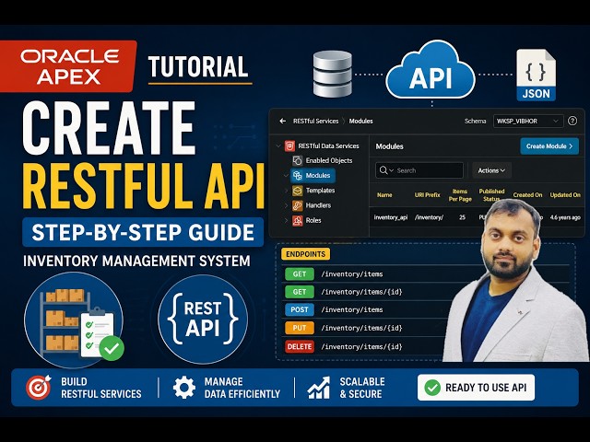Select the Enabled Objects icon
The image size is (590, 442).
[x=297, y=160]
